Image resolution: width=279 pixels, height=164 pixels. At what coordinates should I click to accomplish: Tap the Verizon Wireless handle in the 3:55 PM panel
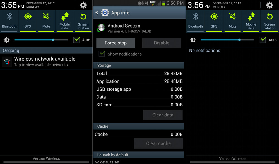point(46,160)
